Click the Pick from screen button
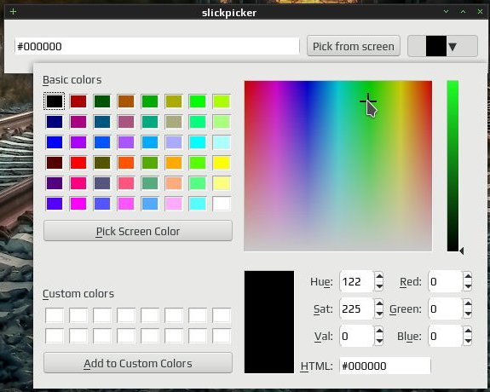This screenshot has width=490, height=392. pyautogui.click(x=354, y=46)
